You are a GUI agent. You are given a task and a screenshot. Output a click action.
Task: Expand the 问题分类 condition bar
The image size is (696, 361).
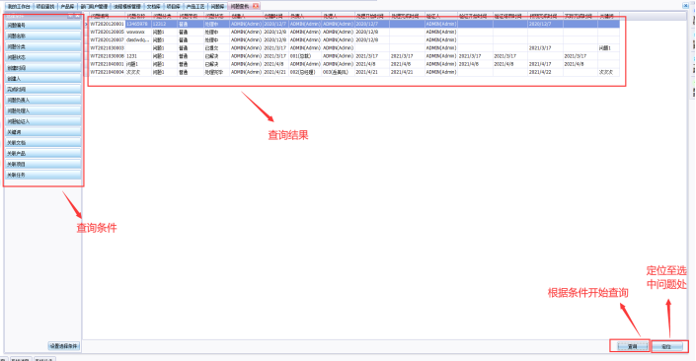[43, 46]
